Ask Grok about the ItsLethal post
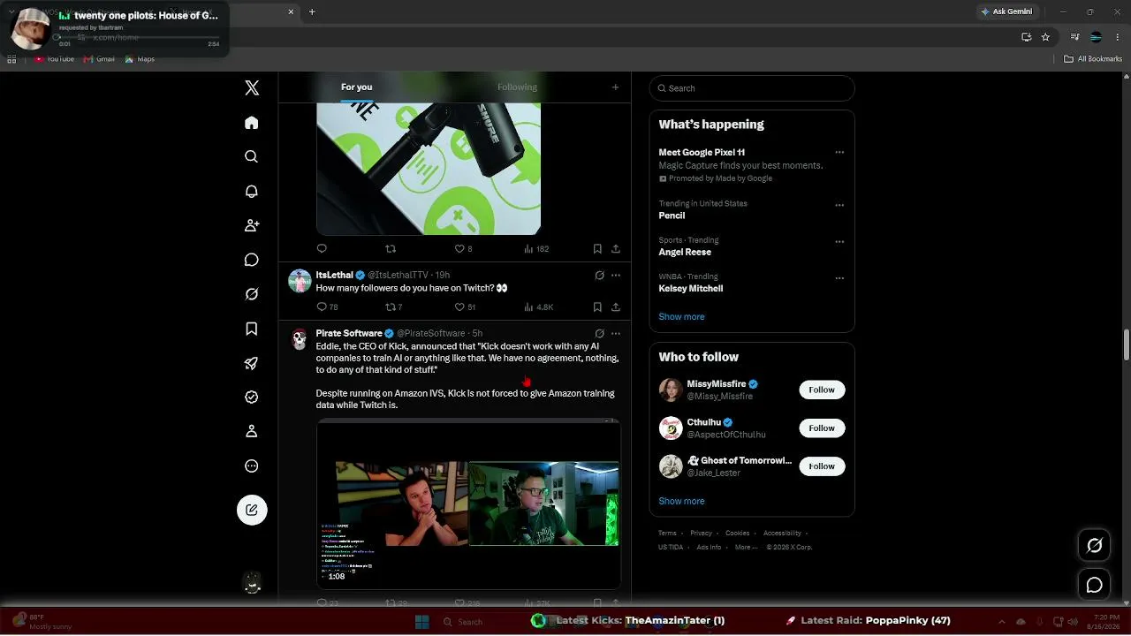1131x636 pixels. [599, 276]
